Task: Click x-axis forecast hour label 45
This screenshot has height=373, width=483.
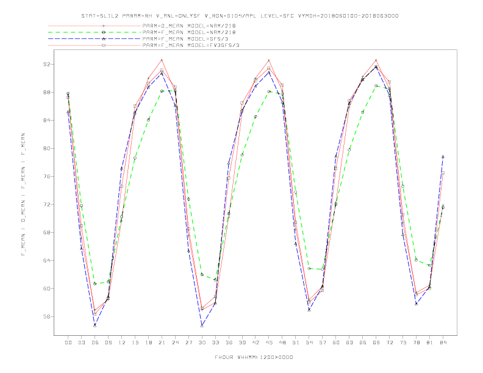Action: (x=269, y=343)
